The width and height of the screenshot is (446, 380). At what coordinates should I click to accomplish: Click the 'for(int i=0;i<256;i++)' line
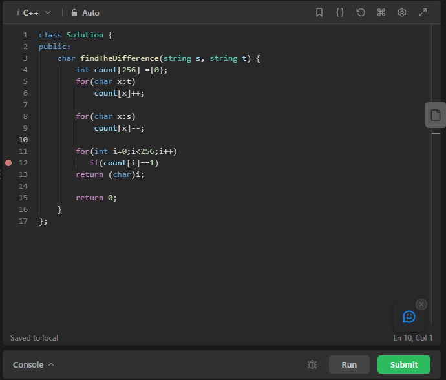126,151
